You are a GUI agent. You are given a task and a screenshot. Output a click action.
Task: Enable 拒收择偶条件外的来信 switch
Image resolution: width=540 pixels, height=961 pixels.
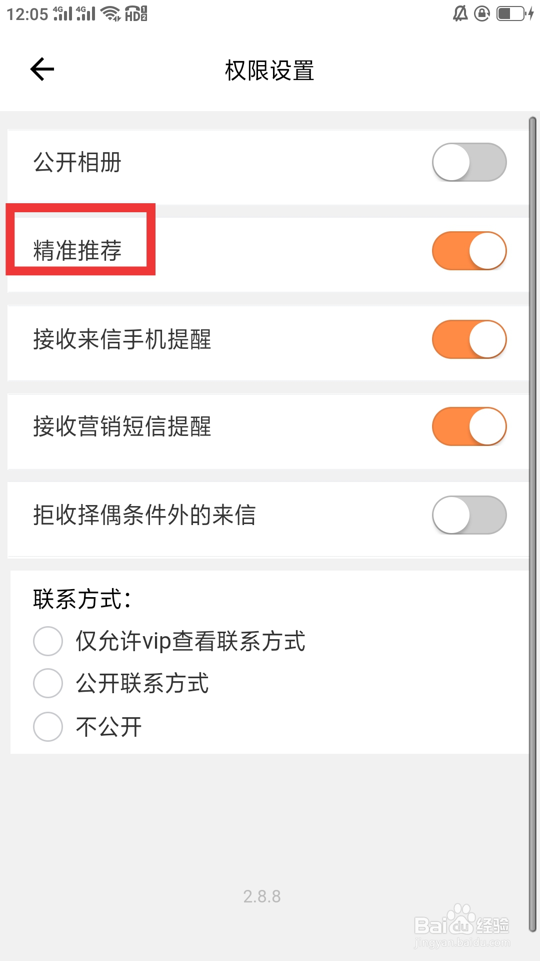[469, 515]
